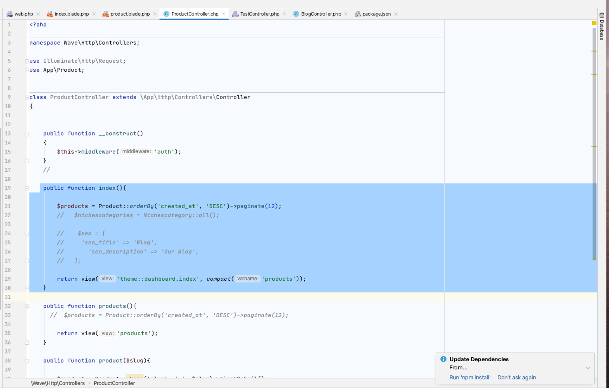609x388 pixels.
Task: Collapse the products function fold at line 32
Action: 27,306
